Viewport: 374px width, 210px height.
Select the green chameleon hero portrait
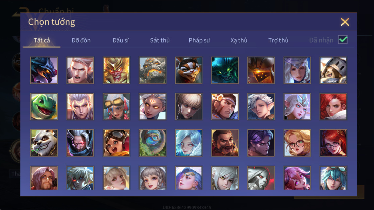click(x=44, y=106)
